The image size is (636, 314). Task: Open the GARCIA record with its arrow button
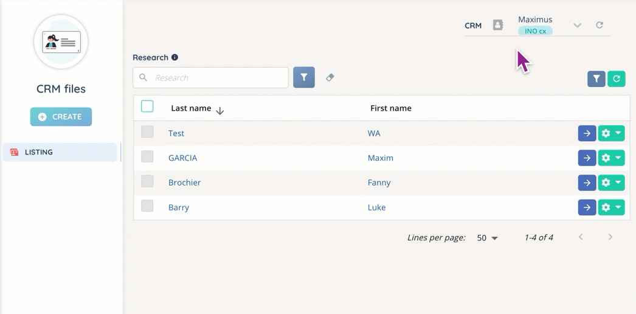coord(586,158)
